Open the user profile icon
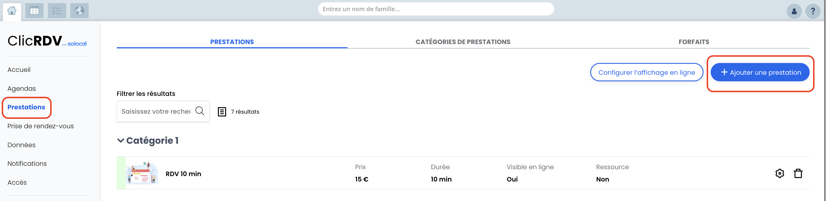Viewport: 826px width, 201px height. coord(794,11)
